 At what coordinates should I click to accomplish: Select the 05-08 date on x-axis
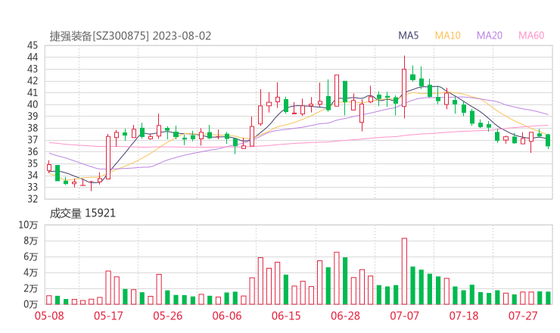tap(49, 316)
